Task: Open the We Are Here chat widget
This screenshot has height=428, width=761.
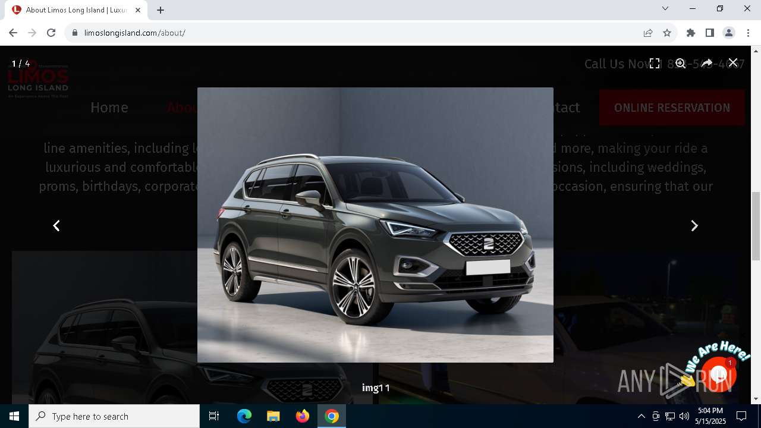Action: click(718, 373)
